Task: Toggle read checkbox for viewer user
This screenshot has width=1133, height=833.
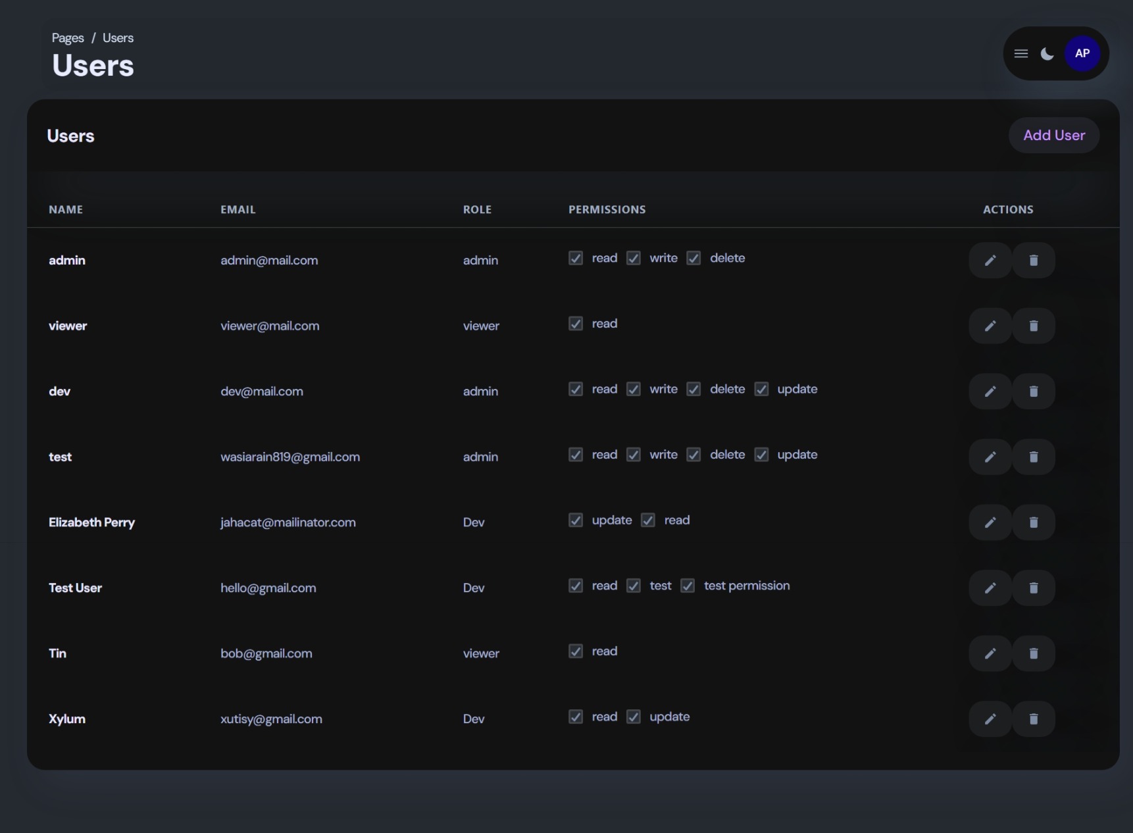Action: pos(576,324)
